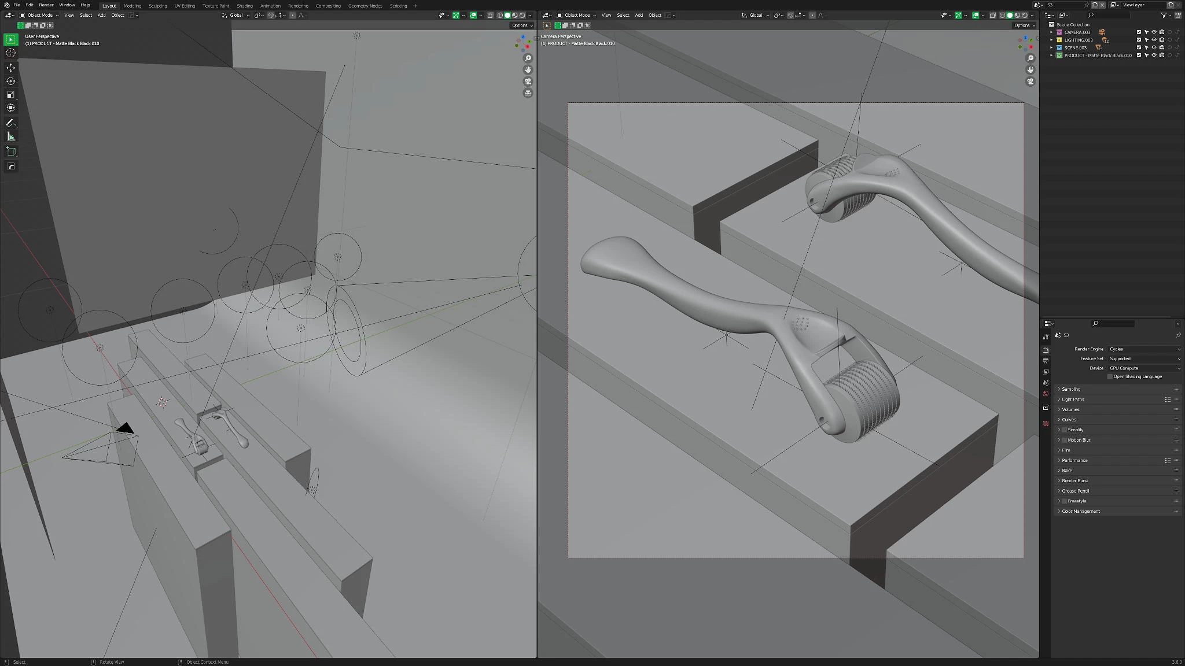This screenshot has width=1185, height=666.
Task: Select the Rotate tool in left toolbar
Action: (x=10, y=81)
